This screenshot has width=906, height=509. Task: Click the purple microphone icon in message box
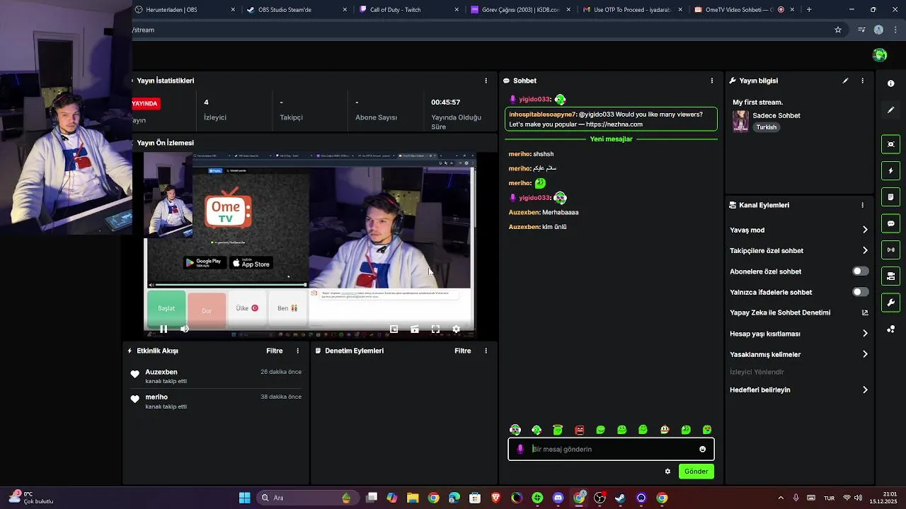point(520,449)
